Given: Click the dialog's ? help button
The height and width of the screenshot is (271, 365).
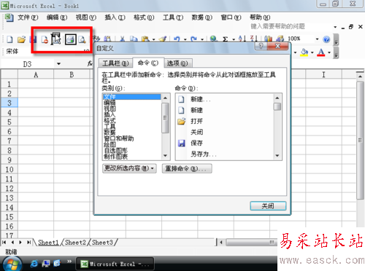Looking at the screenshot, I should coord(261,46).
